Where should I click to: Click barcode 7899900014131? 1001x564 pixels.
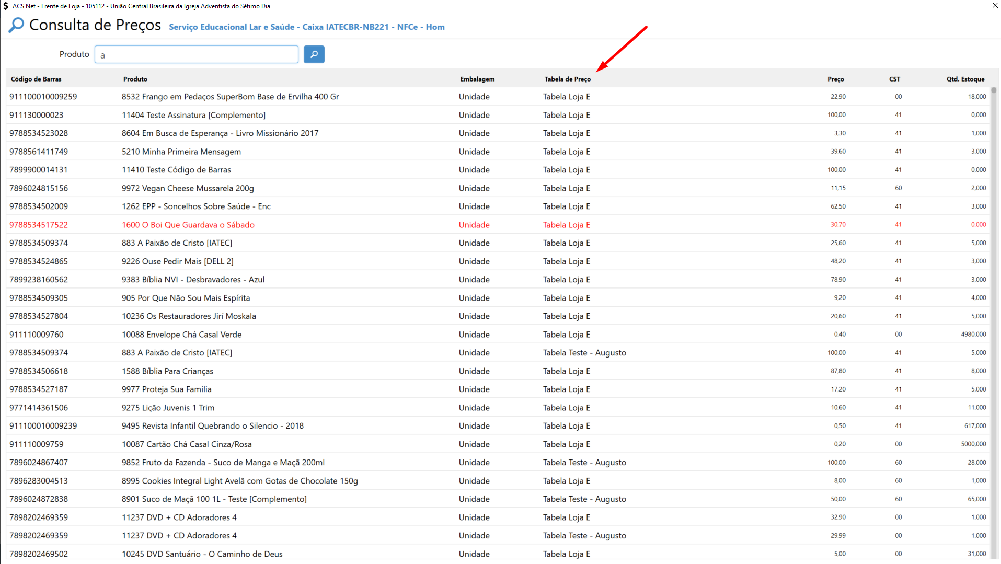click(x=39, y=170)
